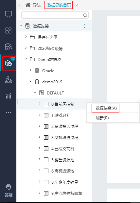The height and width of the screenshot is (203, 140).
Task: Expand the Oracle database node
Action: (x=30, y=70)
